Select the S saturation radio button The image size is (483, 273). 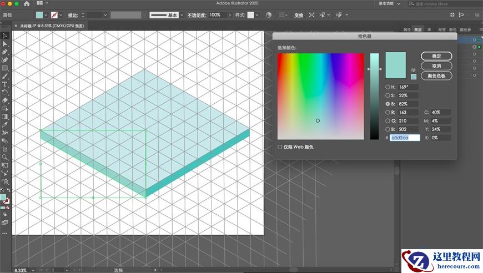pyautogui.click(x=388, y=95)
